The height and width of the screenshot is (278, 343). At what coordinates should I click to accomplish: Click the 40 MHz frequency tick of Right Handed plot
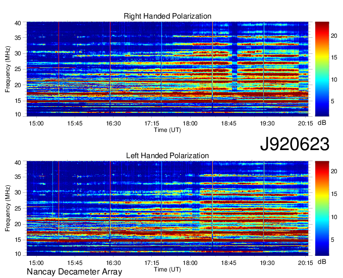click(x=18, y=23)
